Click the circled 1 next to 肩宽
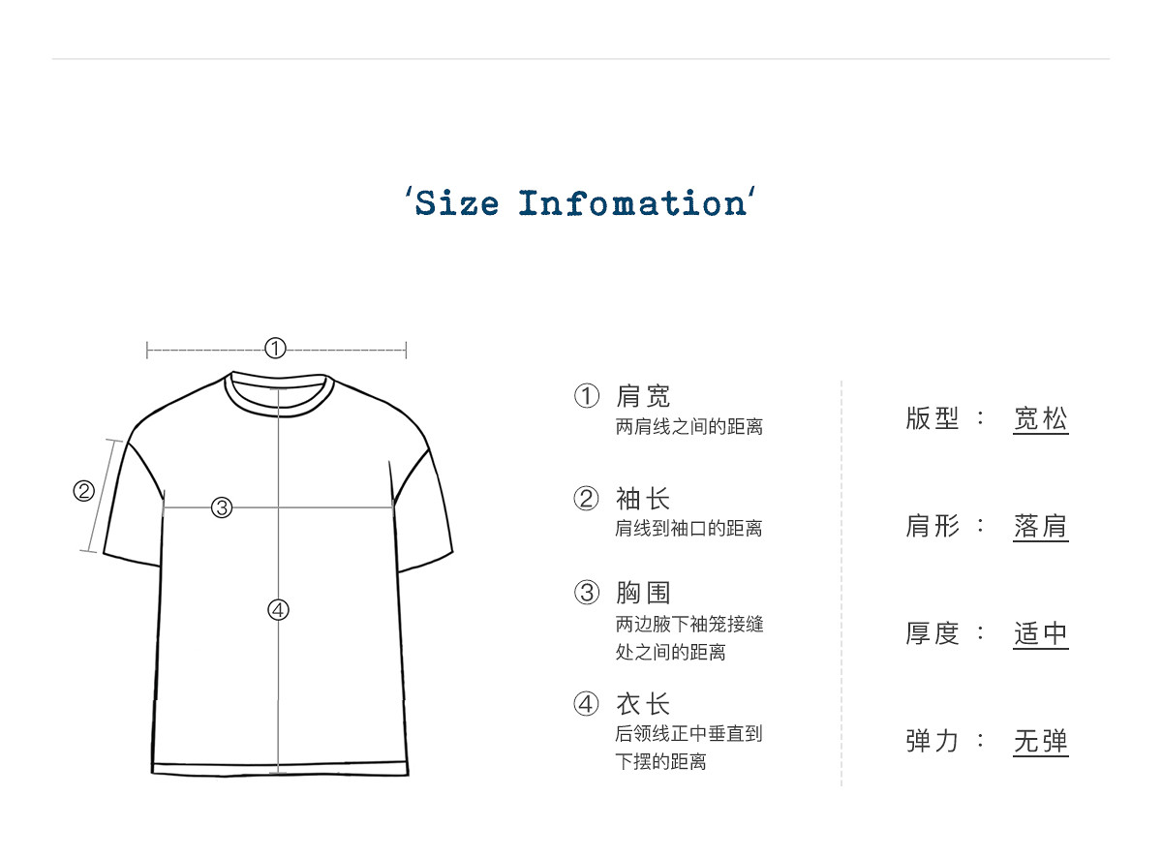Viewport: 1162px width, 859px height. (x=587, y=396)
